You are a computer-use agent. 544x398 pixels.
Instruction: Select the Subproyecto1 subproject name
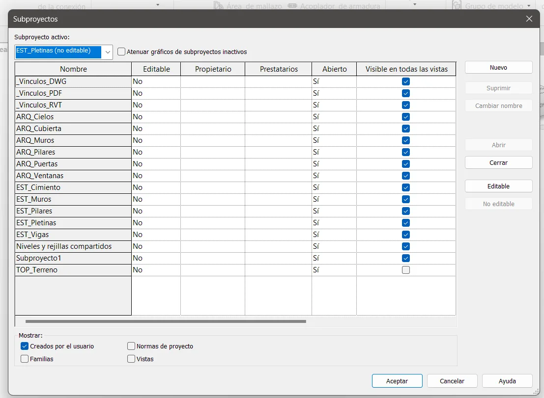click(x=73, y=258)
